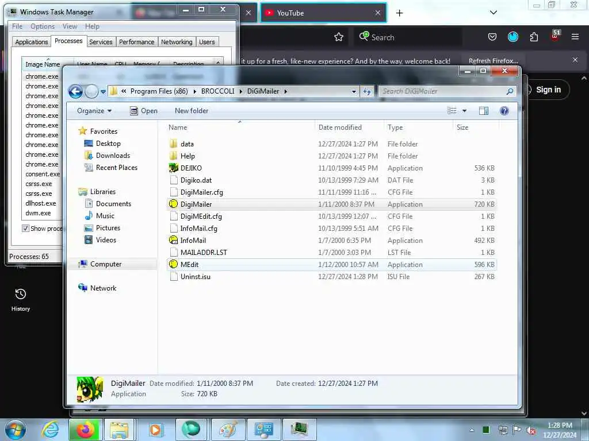Viewport: 589px width, 441px height.
Task: Select DigiMailer.cfg file
Action: click(201, 192)
